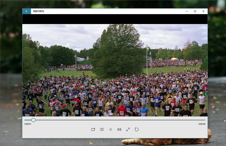Viewport: 226px width, 146px height.
Task: Click the 电影和电视 window title
Action: [x=38, y=11]
